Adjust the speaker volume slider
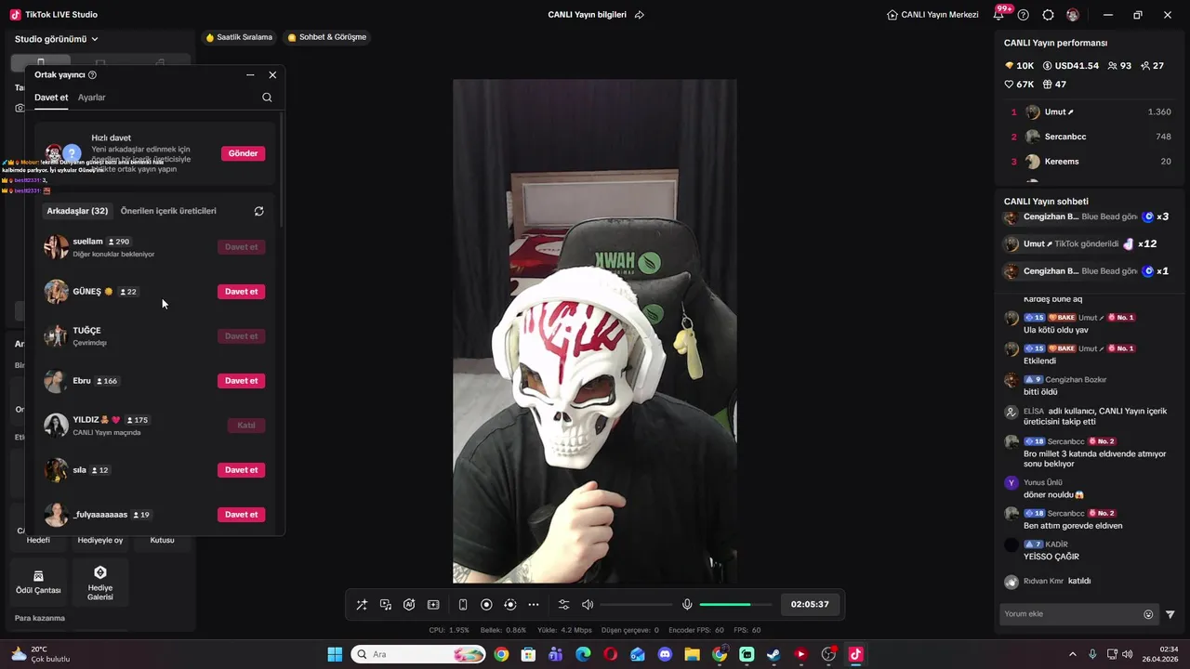 click(x=637, y=605)
